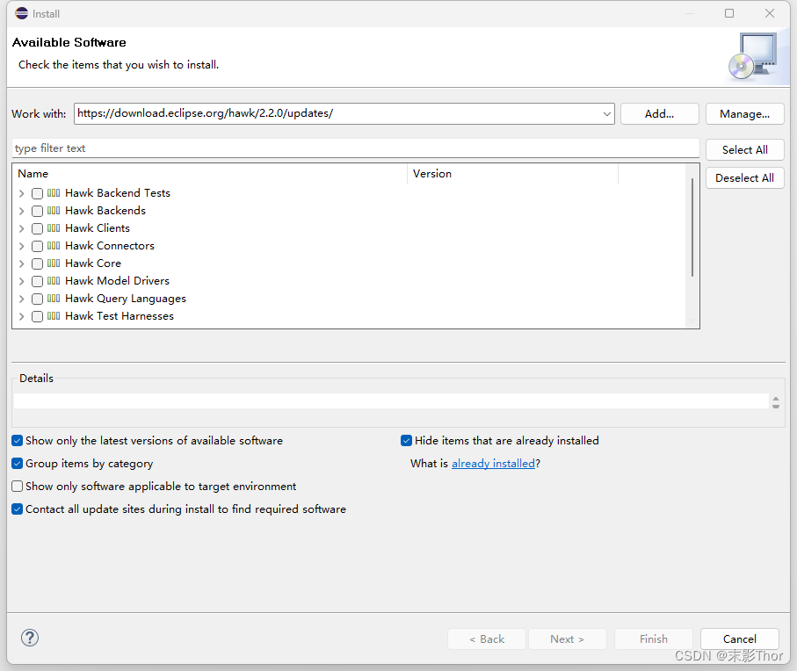Click the software list vertical scrollbar
The image size is (797, 671).
coord(692,228)
